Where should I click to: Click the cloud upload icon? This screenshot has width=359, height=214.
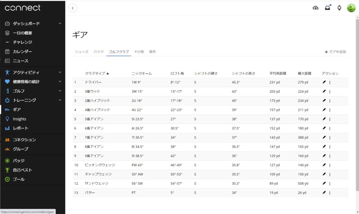(x=315, y=8)
